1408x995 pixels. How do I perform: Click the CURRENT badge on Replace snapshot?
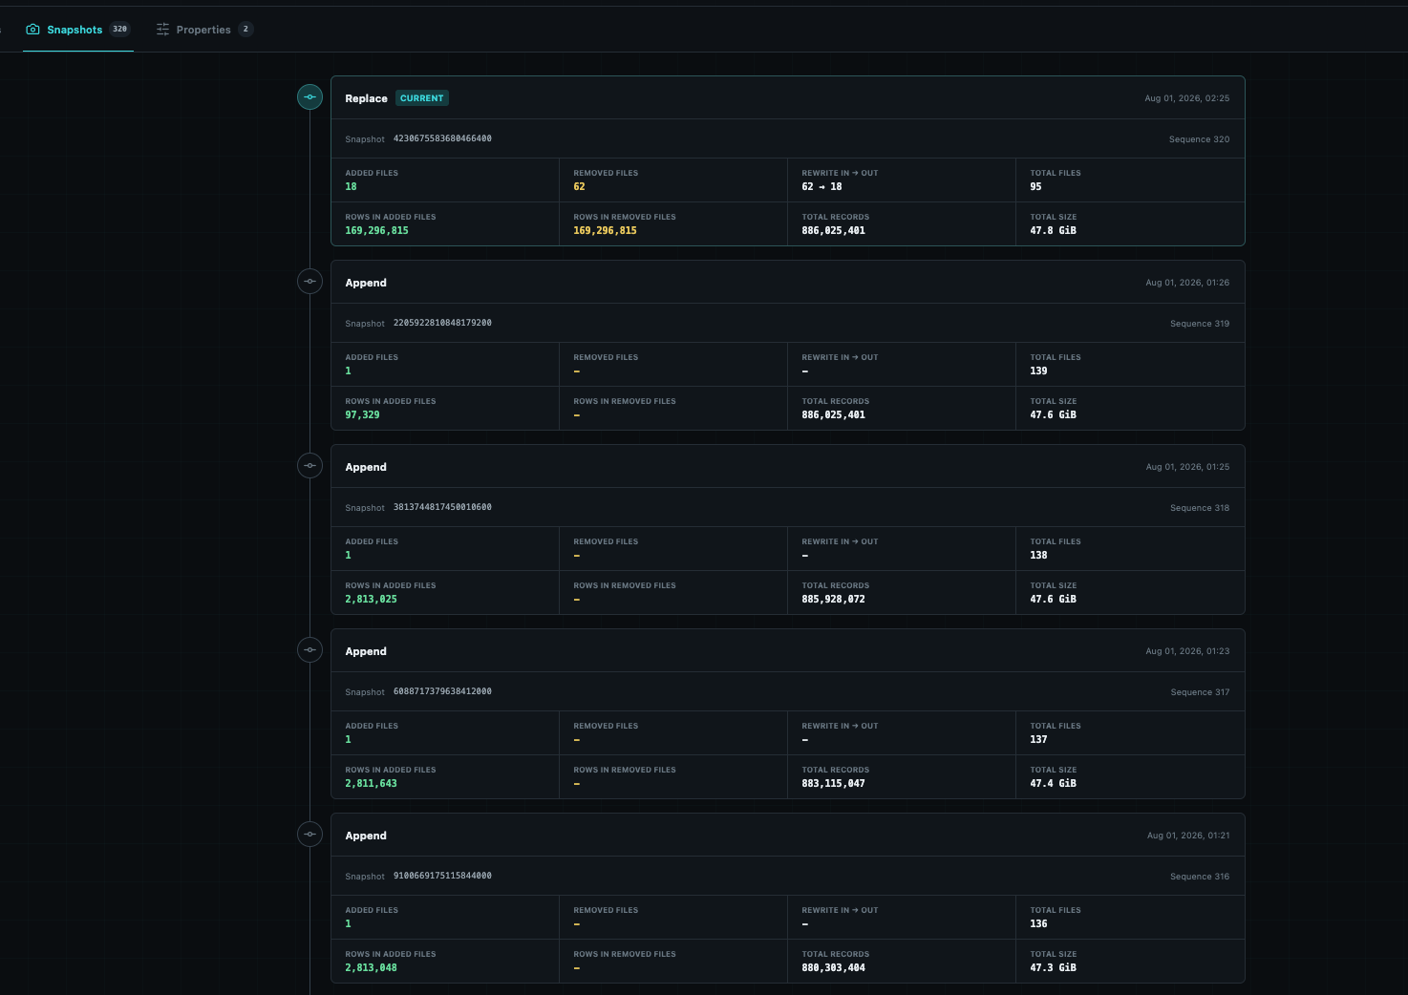click(x=421, y=98)
